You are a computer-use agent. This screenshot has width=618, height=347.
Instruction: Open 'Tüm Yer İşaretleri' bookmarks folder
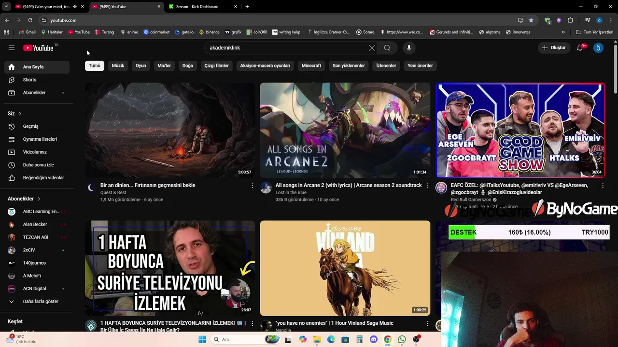(595, 32)
